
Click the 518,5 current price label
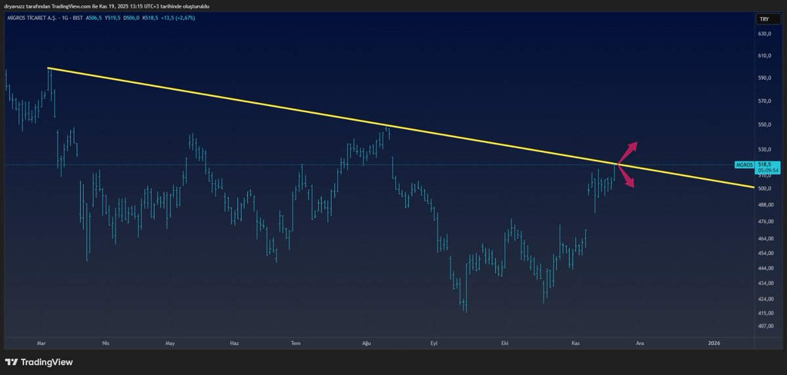click(x=764, y=164)
